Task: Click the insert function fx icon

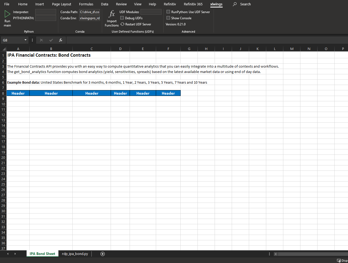Action: click(x=61, y=40)
